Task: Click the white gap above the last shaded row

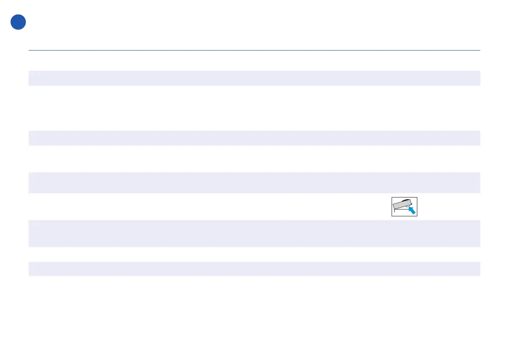Action: (254, 254)
